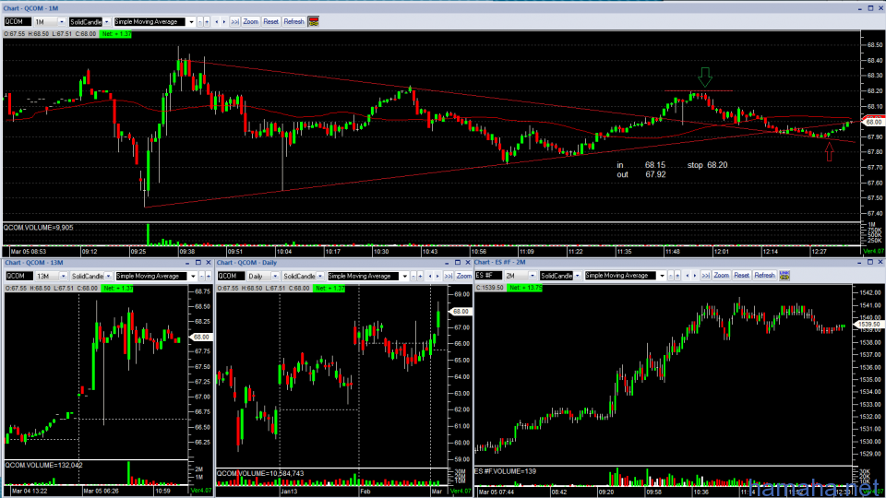Click the yellow chart link icon in ES #F toolbar

(x=784, y=276)
